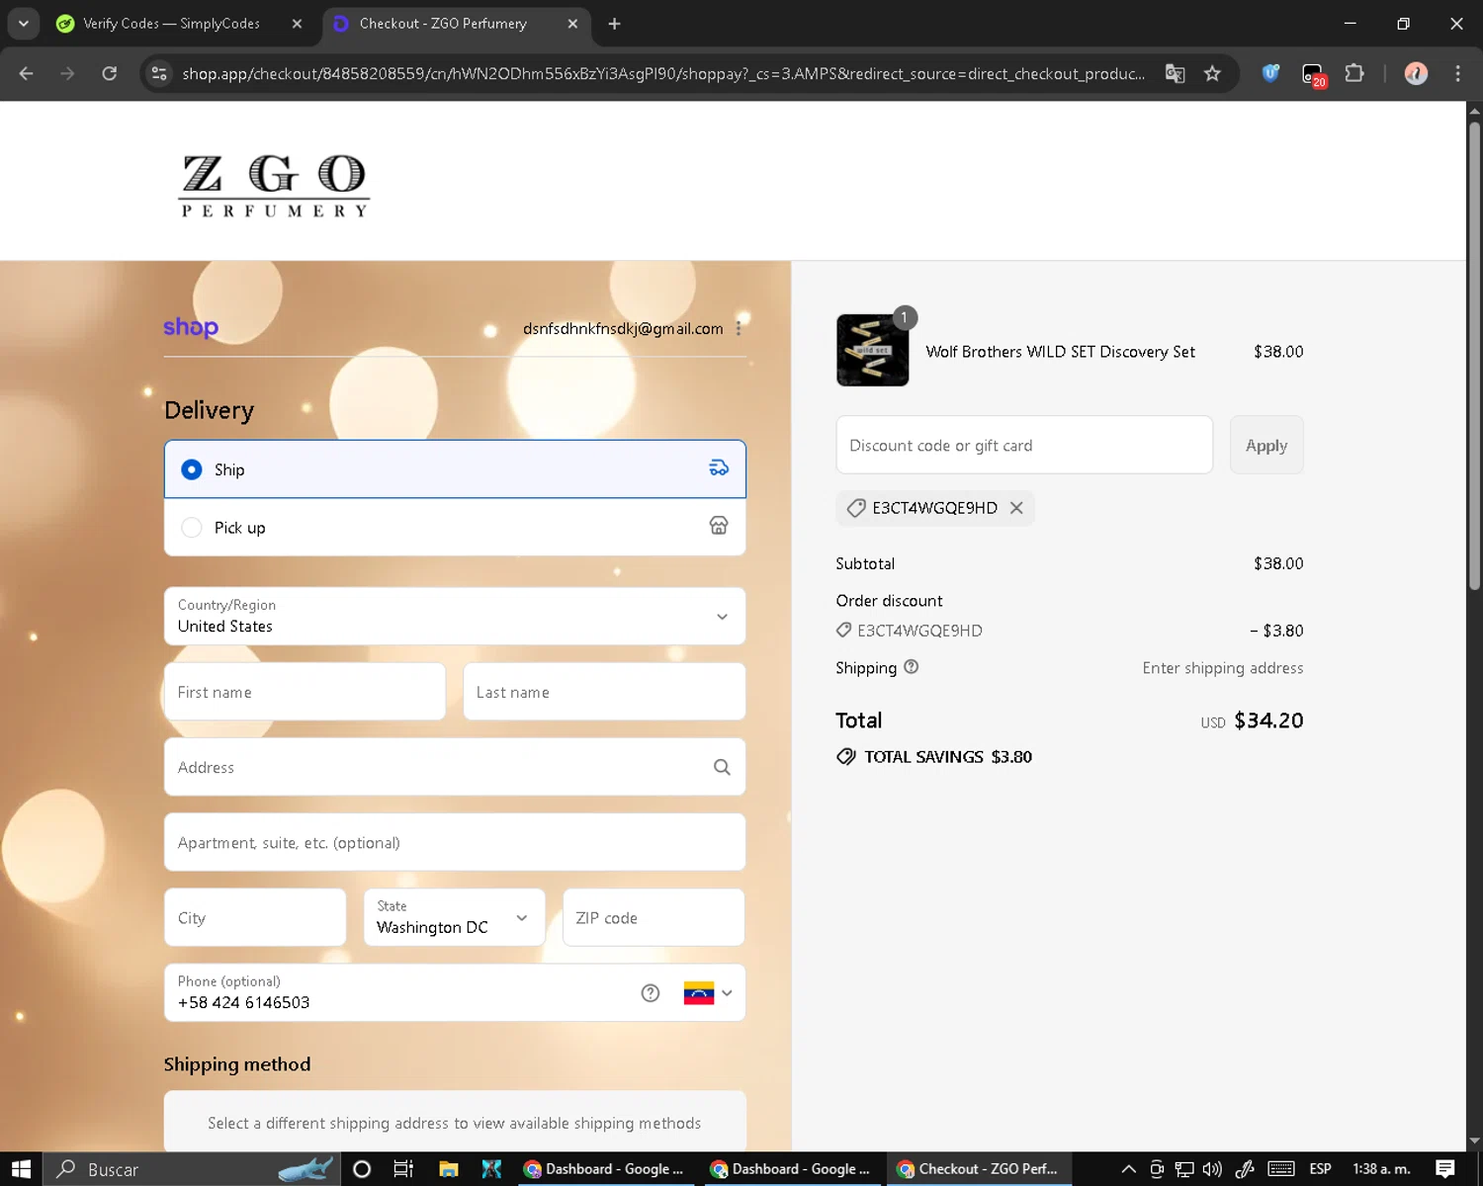Focus the Last name field
This screenshot has height=1186, width=1483.
click(x=604, y=692)
